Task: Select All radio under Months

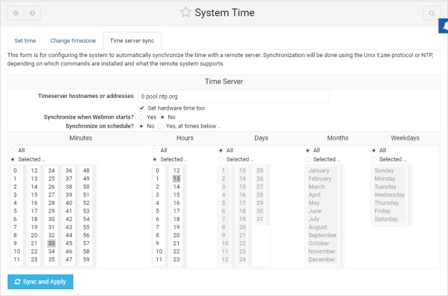Action: pos(307,151)
